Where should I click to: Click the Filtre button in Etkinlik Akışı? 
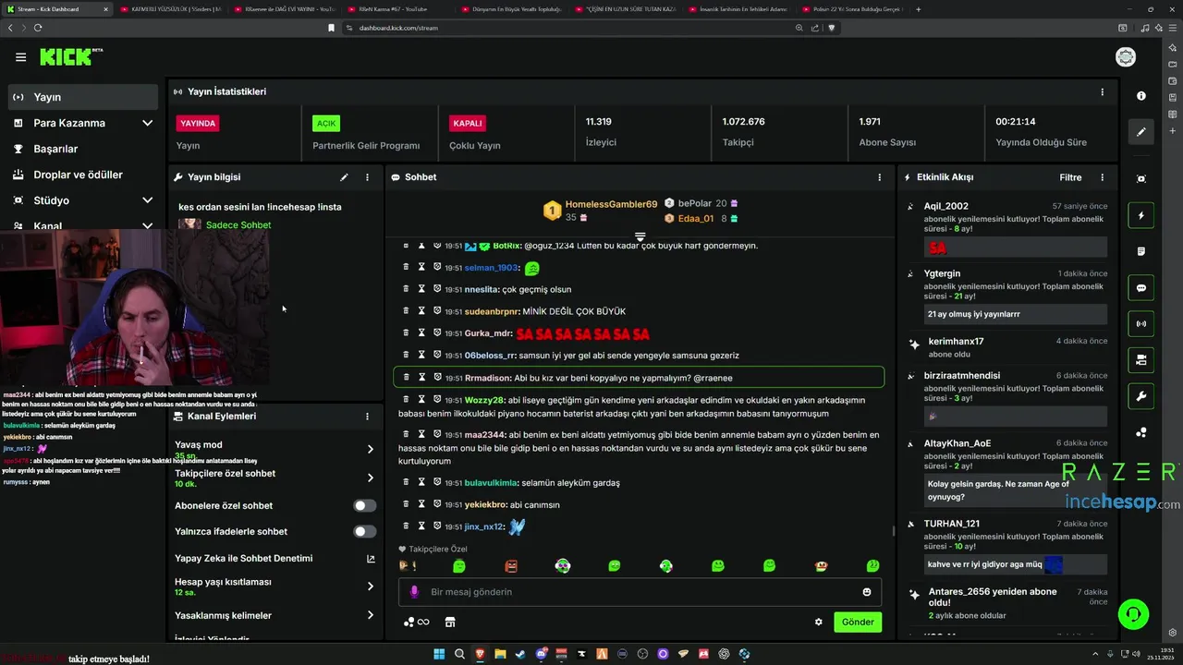pyautogui.click(x=1070, y=177)
